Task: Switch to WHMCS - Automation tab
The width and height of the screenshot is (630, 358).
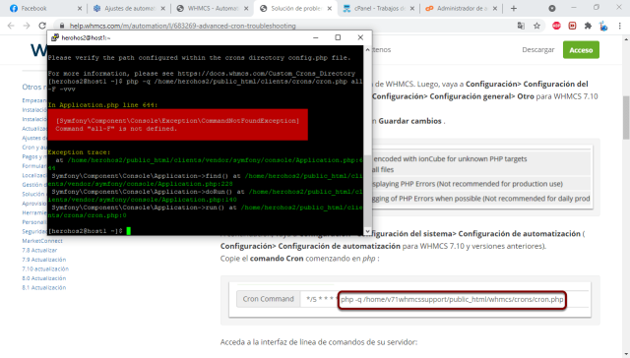Action: [213, 8]
